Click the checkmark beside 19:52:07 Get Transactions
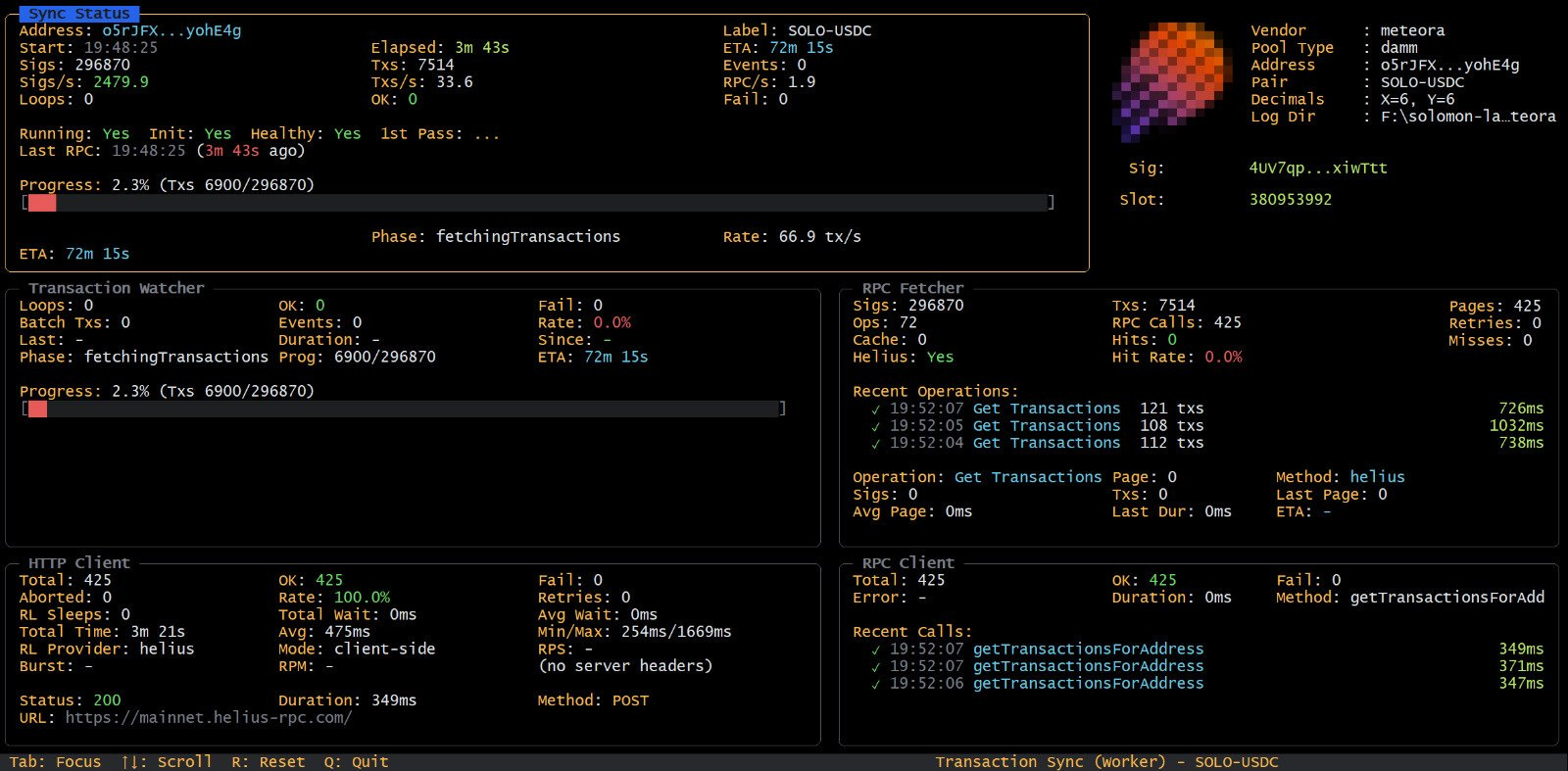The image size is (1568, 771). tap(875, 410)
